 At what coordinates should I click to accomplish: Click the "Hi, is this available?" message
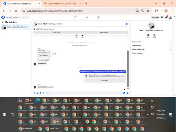43,60
